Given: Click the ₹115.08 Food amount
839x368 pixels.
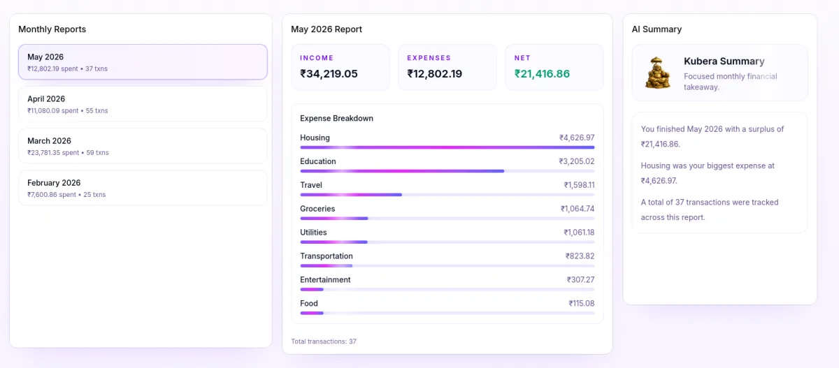Looking at the screenshot, I should 582,304.
